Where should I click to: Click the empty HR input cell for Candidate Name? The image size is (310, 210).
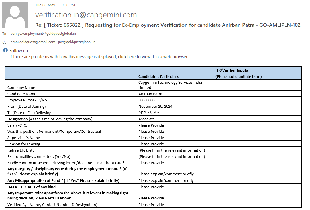click(x=257, y=94)
